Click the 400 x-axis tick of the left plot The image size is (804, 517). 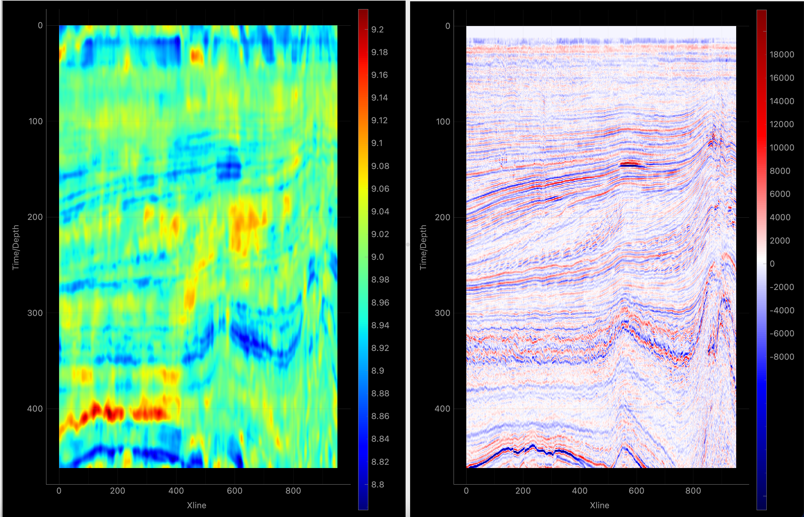[x=176, y=491]
